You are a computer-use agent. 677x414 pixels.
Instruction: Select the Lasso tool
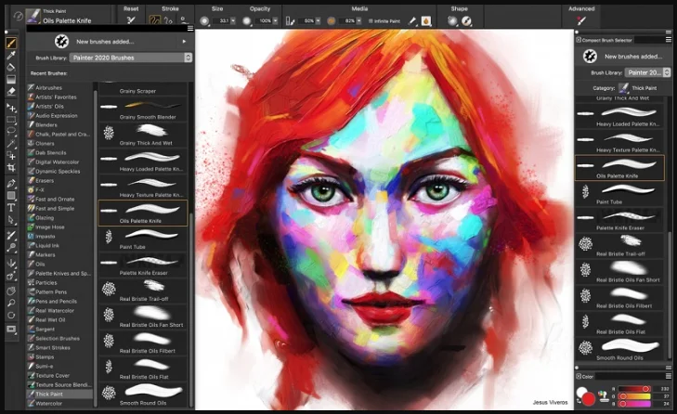11,131
